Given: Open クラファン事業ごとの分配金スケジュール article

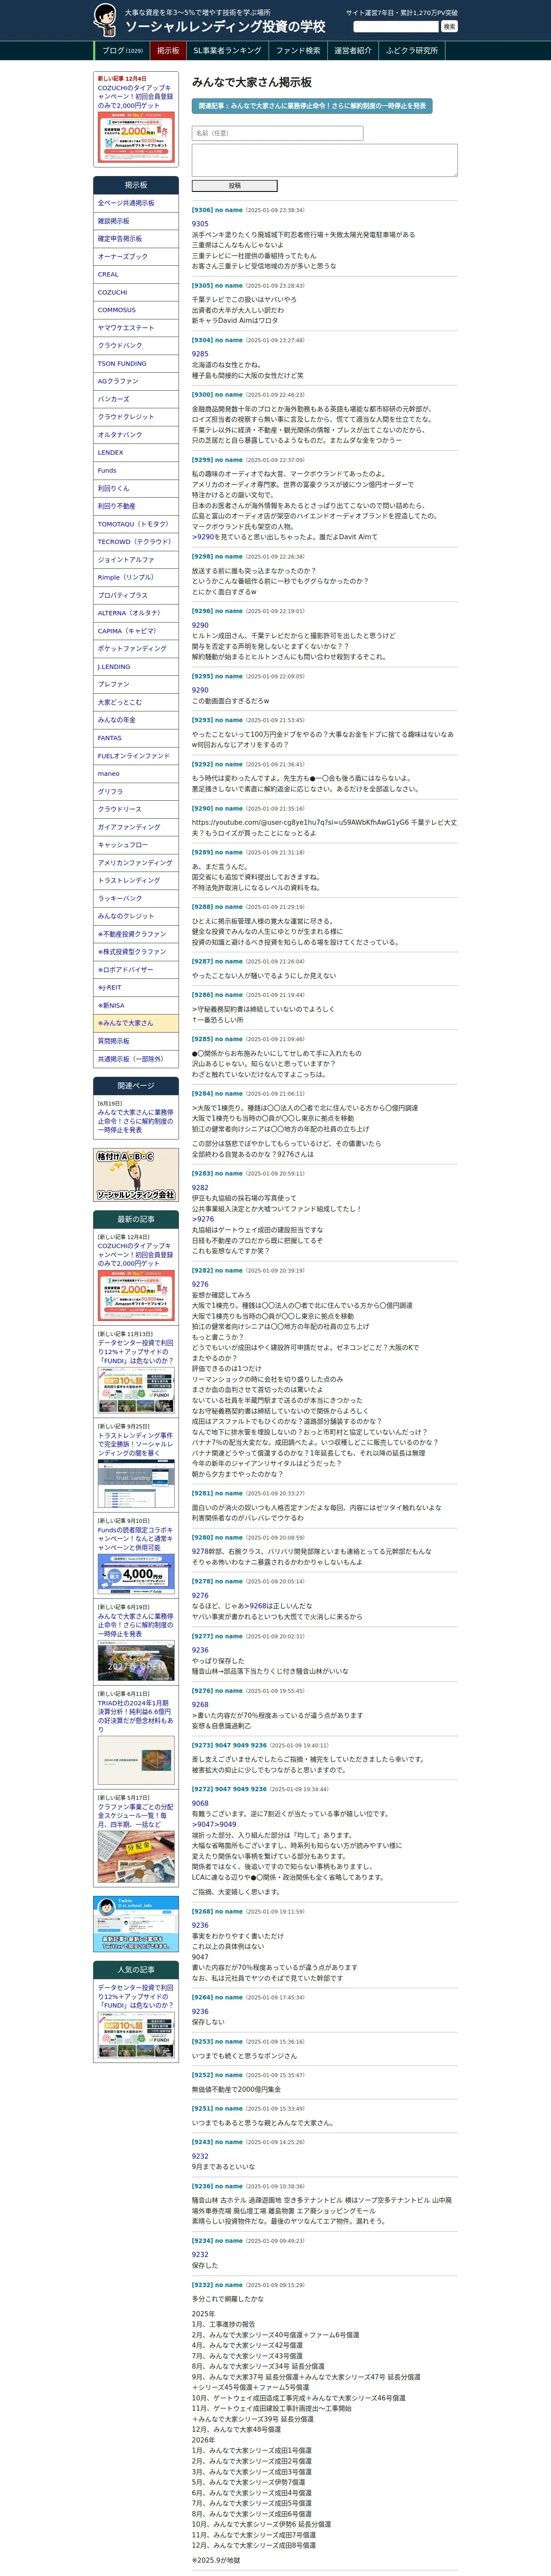Looking at the screenshot, I should point(135,1816).
